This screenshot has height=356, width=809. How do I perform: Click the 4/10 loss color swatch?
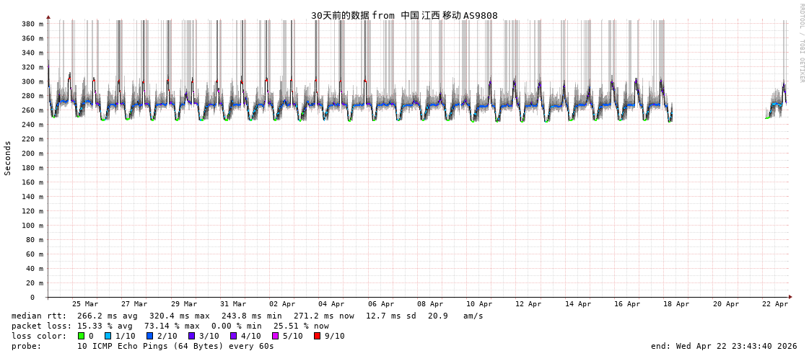tap(233, 336)
